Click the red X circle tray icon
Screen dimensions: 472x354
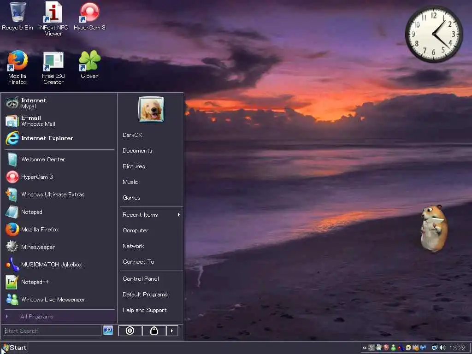386,348
